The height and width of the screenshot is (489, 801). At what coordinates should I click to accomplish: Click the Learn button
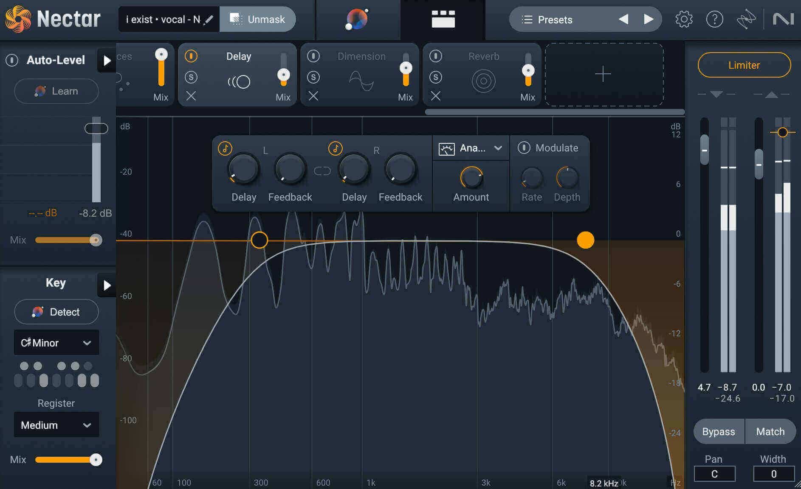pyautogui.click(x=56, y=91)
